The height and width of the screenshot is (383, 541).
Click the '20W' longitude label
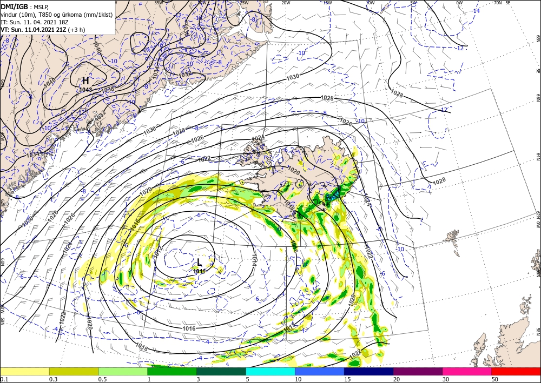(286, 2)
